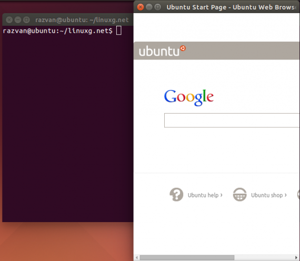
Task: Maximize the Ubuntu Web Browser window
Action: pyautogui.click(x=158, y=7)
